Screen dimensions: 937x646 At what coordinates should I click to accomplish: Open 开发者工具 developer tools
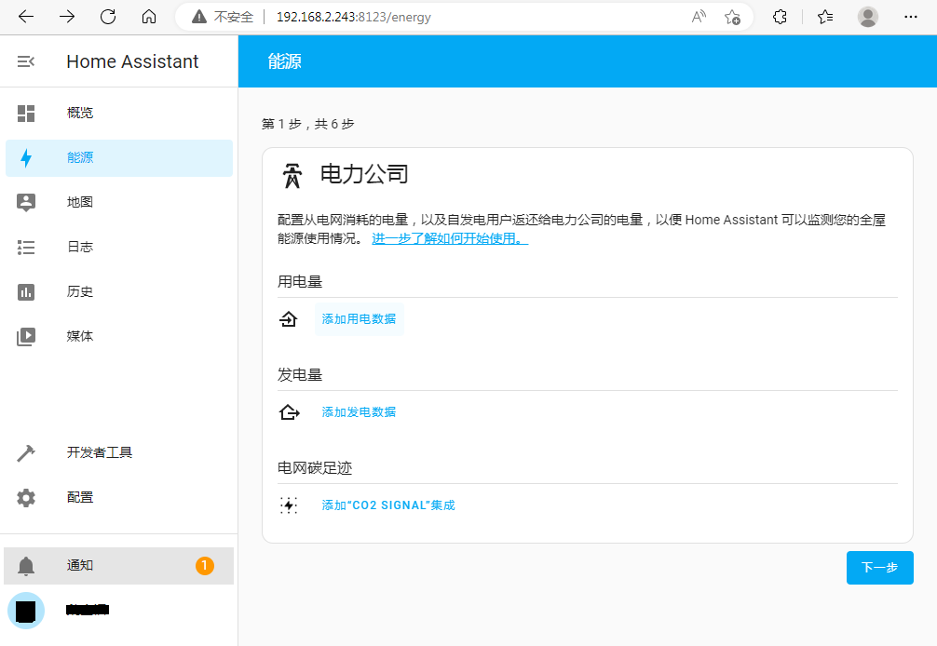tap(99, 453)
